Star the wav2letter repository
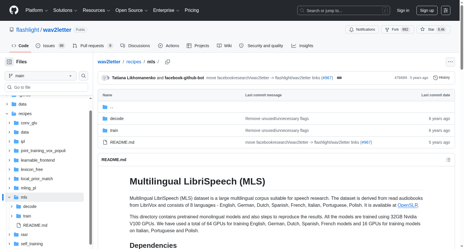 [433, 29]
